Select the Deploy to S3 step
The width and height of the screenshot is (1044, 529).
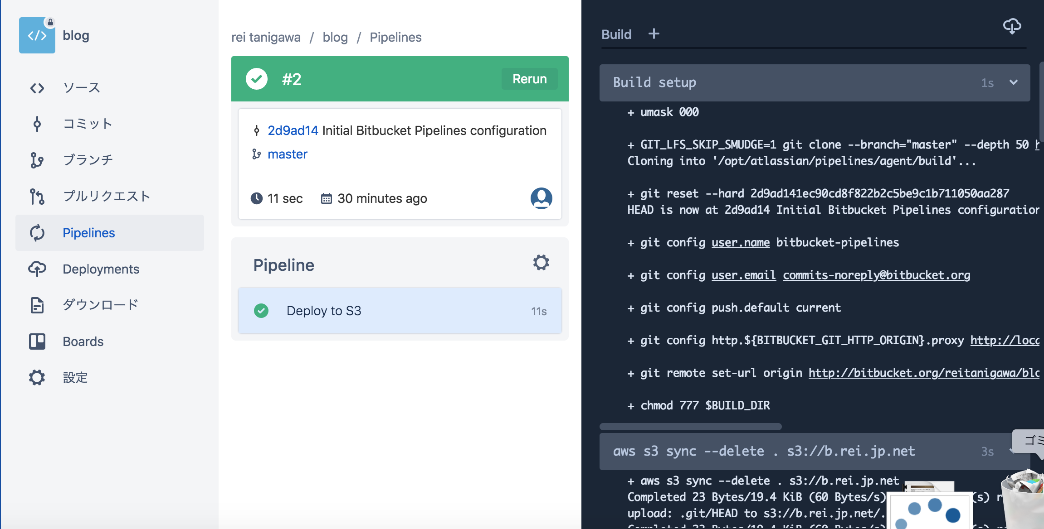point(400,311)
